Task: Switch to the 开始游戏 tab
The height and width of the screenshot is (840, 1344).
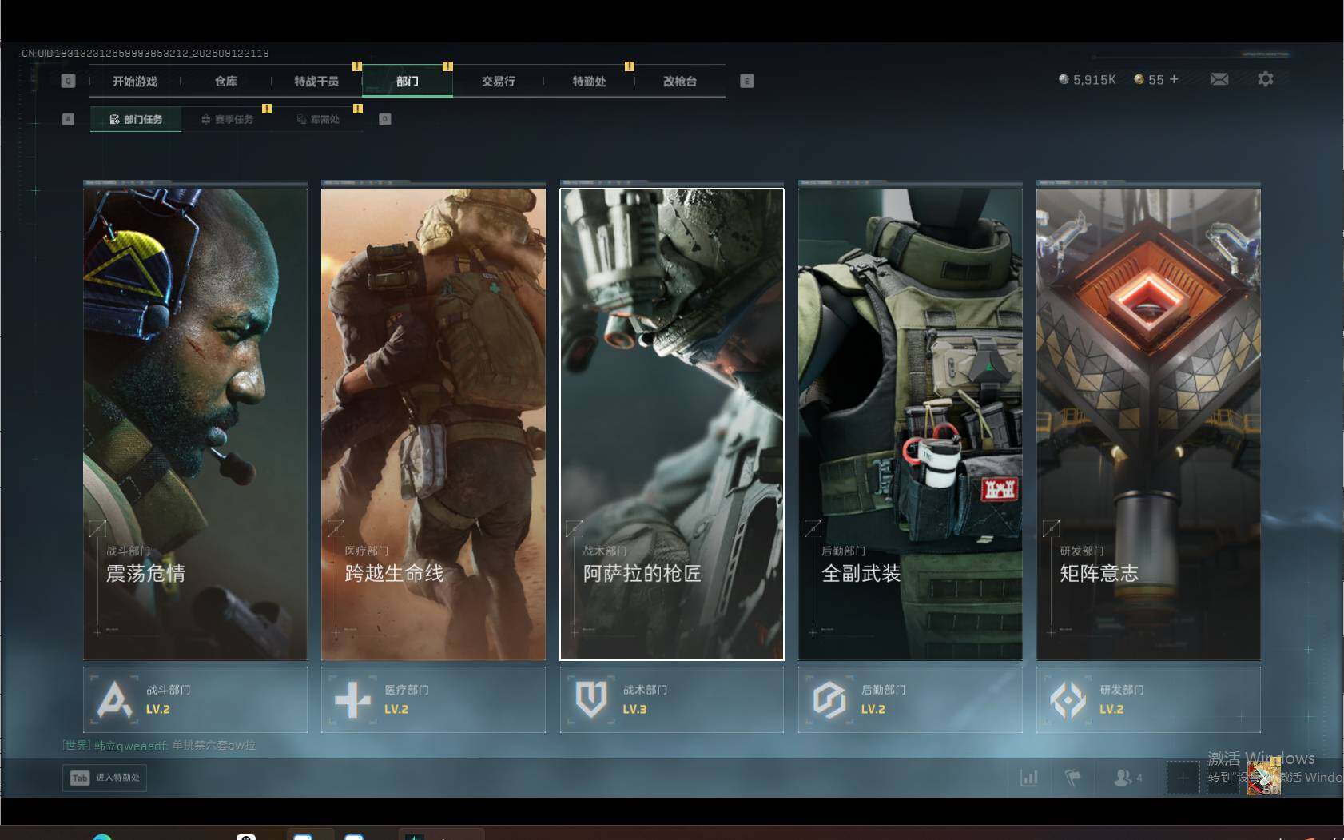Action: coord(135,81)
